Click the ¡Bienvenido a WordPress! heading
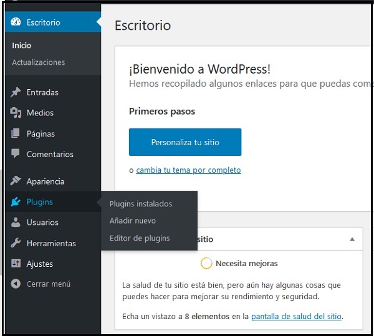The width and height of the screenshot is (374, 336). click(x=199, y=69)
